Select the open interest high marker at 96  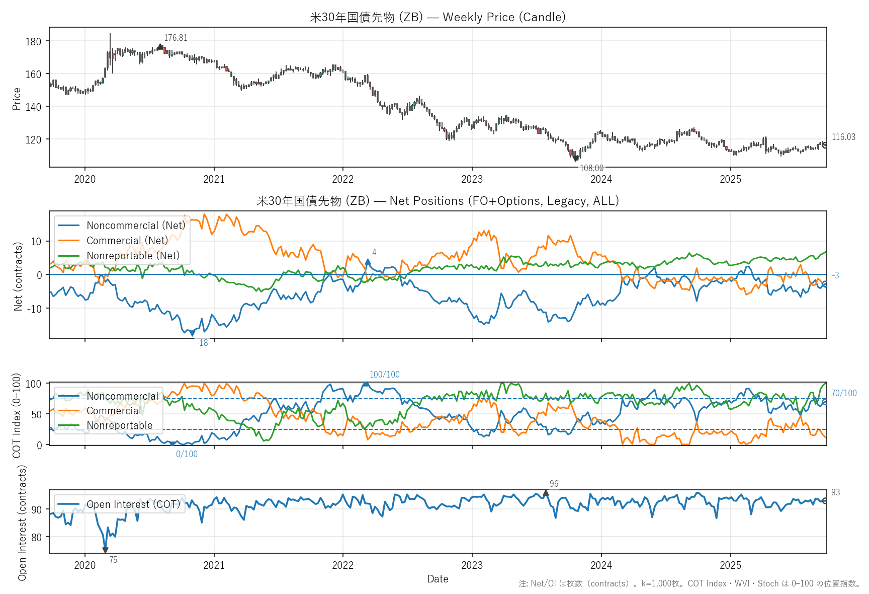[546, 493]
